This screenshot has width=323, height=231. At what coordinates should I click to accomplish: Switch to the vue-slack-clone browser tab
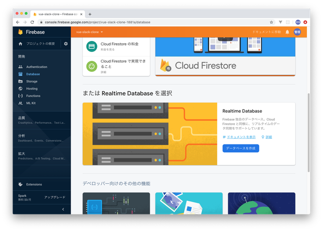(x=58, y=14)
